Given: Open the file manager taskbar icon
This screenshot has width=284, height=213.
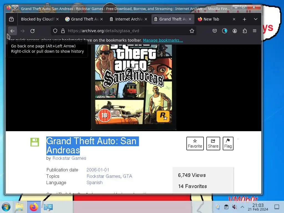Looking at the screenshot, I should coord(19,207).
